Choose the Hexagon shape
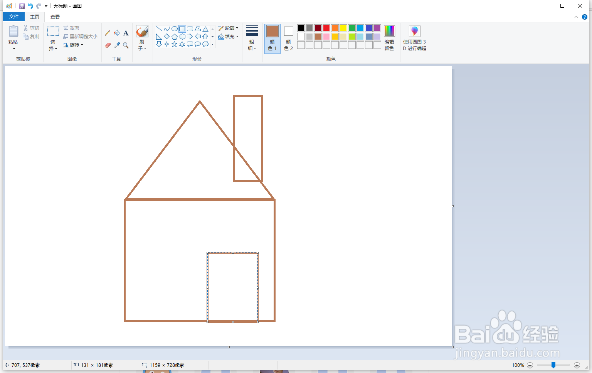 (182, 37)
